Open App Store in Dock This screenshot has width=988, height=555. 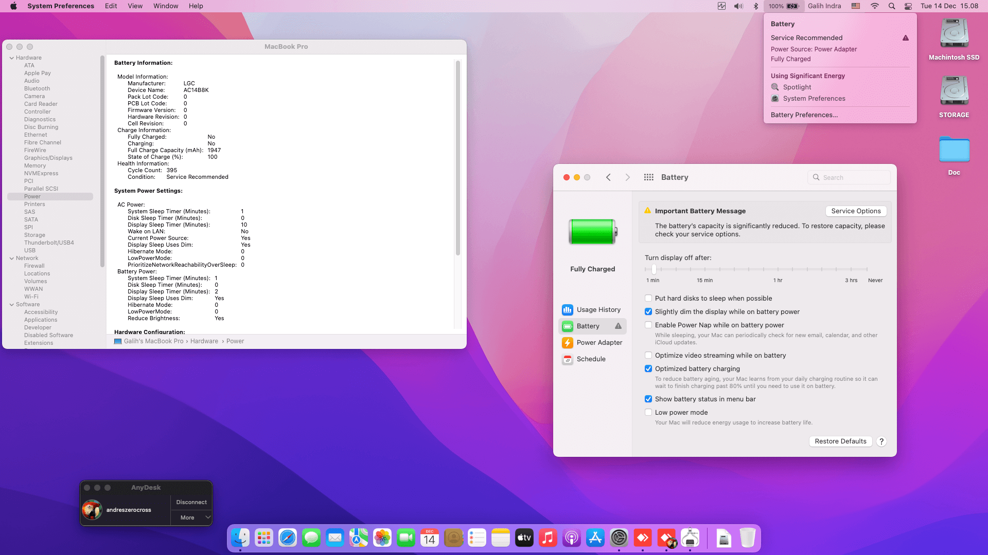click(x=595, y=538)
